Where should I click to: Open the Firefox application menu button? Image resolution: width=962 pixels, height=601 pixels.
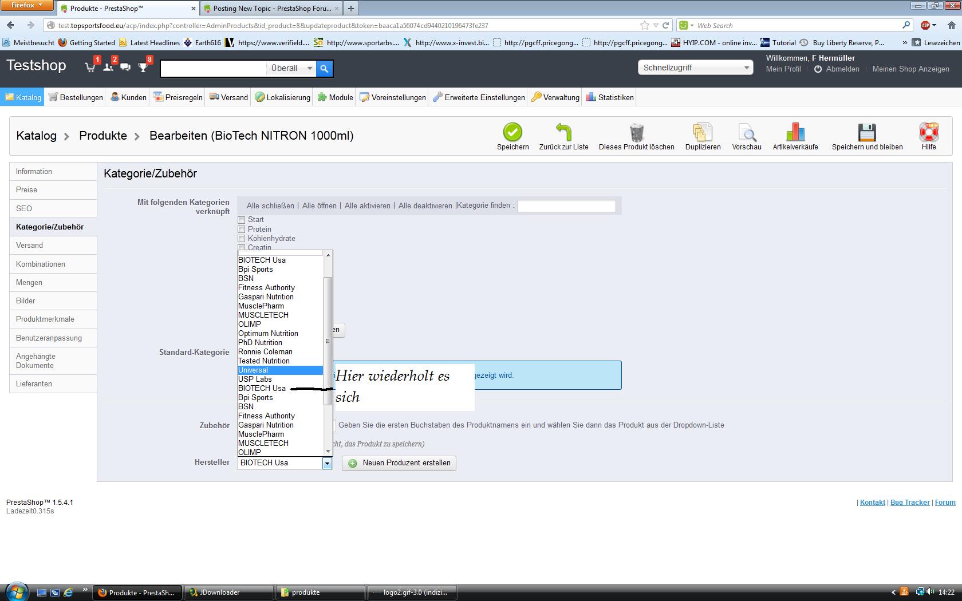(27, 5)
